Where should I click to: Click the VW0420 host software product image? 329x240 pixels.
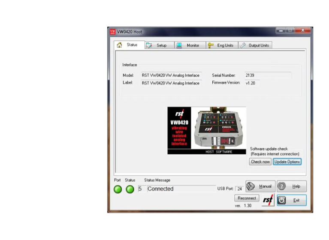pos(207,131)
